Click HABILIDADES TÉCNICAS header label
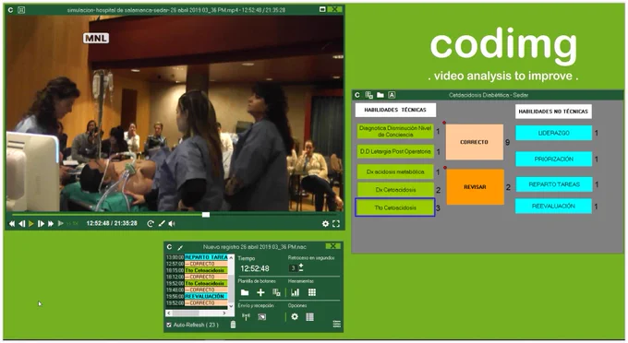628x343 pixels. coord(395,110)
